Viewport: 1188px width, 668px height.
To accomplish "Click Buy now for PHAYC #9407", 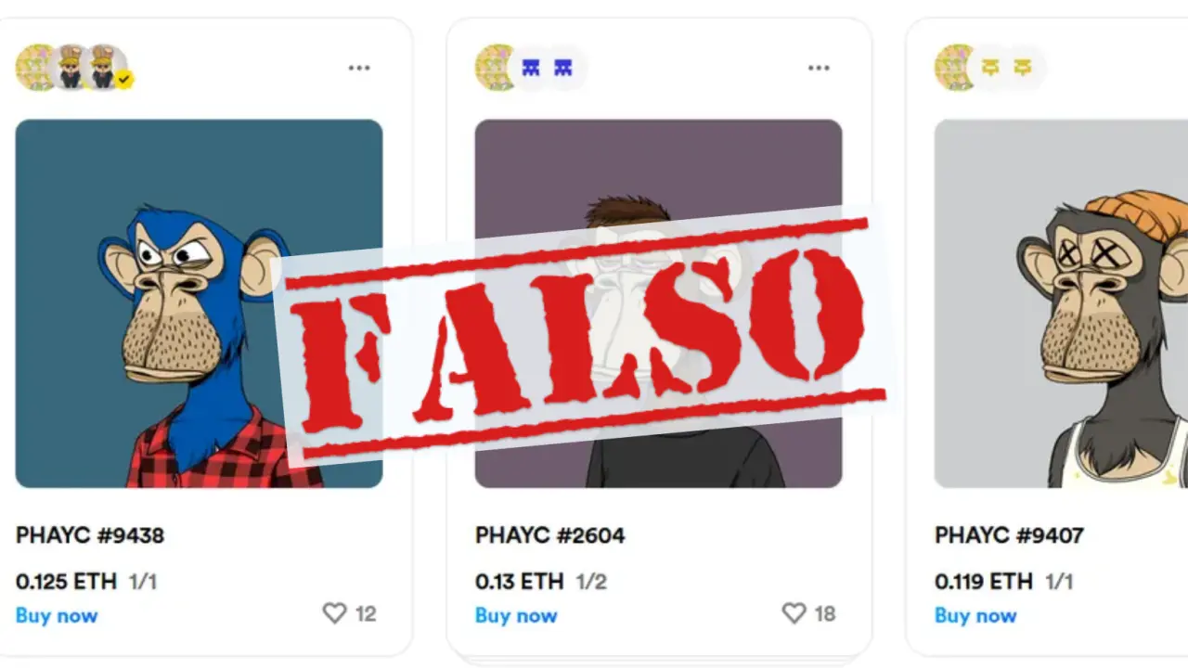I will coord(975,615).
